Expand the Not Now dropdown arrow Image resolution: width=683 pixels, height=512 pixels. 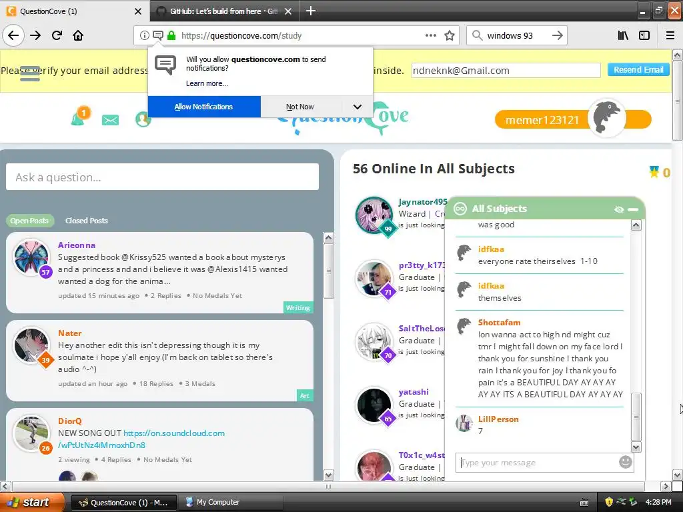[x=357, y=107]
